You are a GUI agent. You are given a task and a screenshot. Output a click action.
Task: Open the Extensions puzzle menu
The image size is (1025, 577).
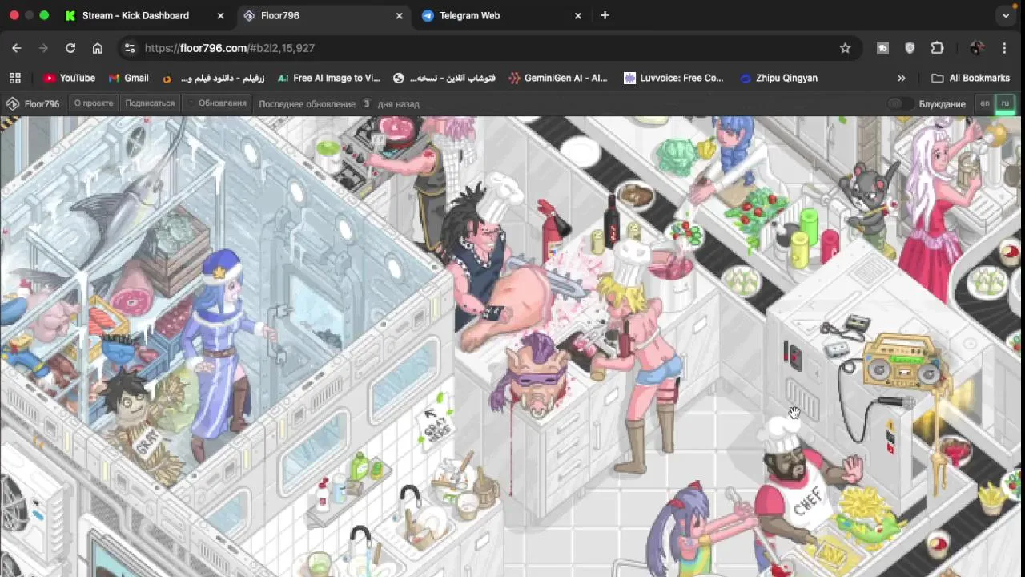click(937, 48)
